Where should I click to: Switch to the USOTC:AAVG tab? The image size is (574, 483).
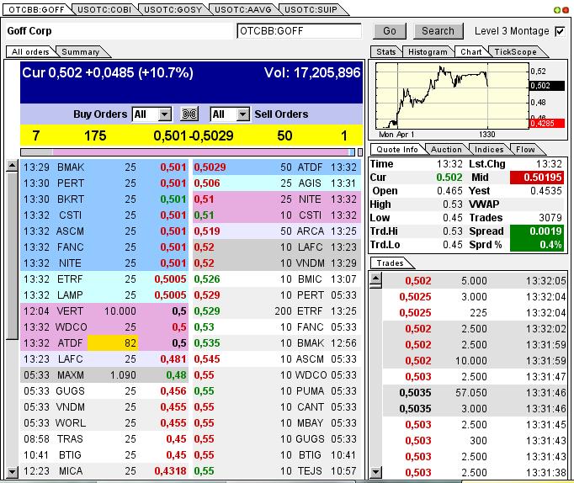click(243, 10)
